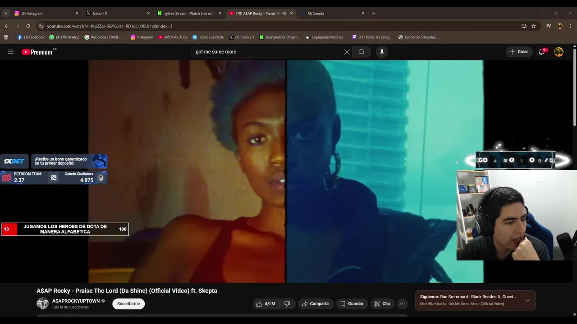
Task: Open the YouTube guide hamburger menu
Action: coord(11,52)
